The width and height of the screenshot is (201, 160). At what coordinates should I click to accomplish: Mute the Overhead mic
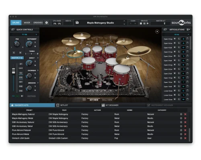[35, 78]
